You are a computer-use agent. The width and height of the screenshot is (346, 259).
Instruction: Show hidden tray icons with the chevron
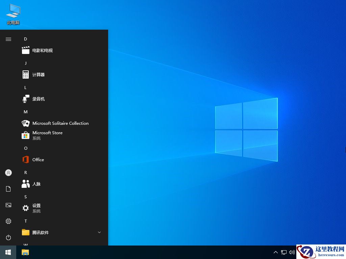click(x=276, y=252)
